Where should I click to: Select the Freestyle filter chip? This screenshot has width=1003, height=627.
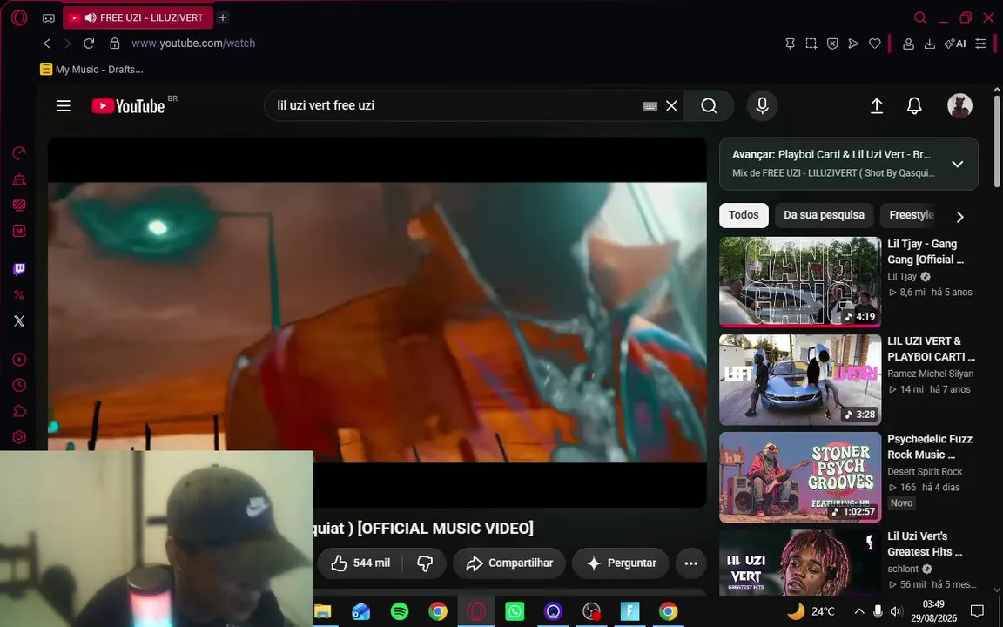pyautogui.click(x=912, y=215)
